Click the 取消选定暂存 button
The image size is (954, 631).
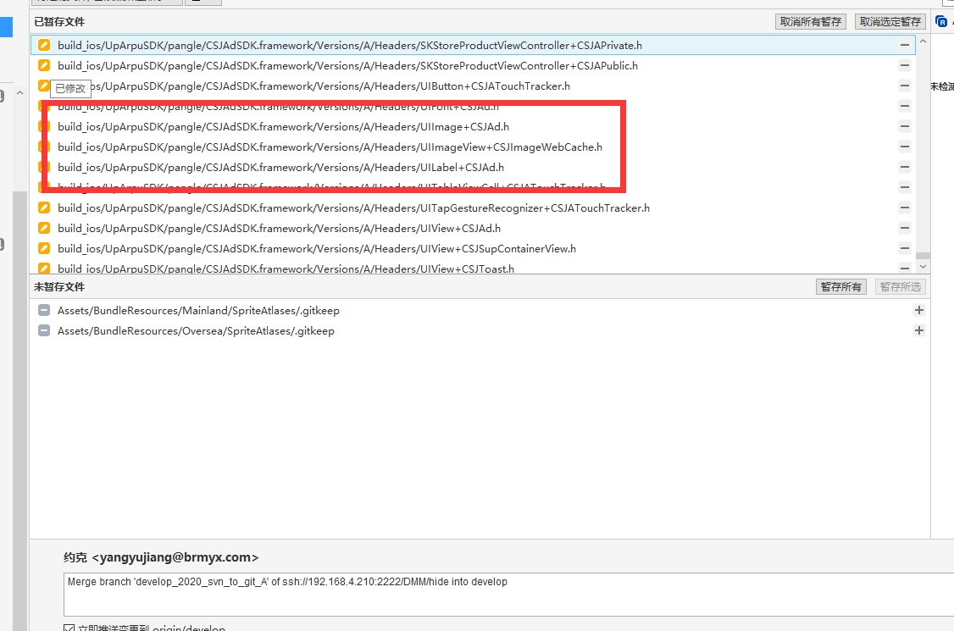point(890,22)
